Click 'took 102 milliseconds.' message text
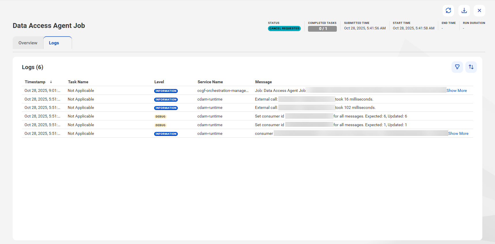The height and width of the screenshot is (244, 495). [x=355, y=107]
